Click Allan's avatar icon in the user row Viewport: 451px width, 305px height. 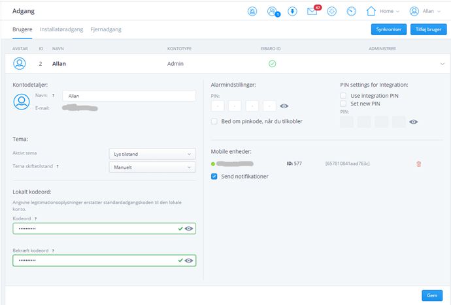pos(20,64)
